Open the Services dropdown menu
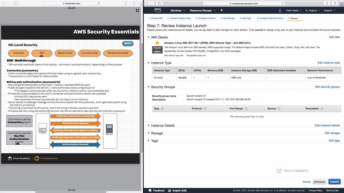Viewport: 344px width, 193px height. click(178, 10)
